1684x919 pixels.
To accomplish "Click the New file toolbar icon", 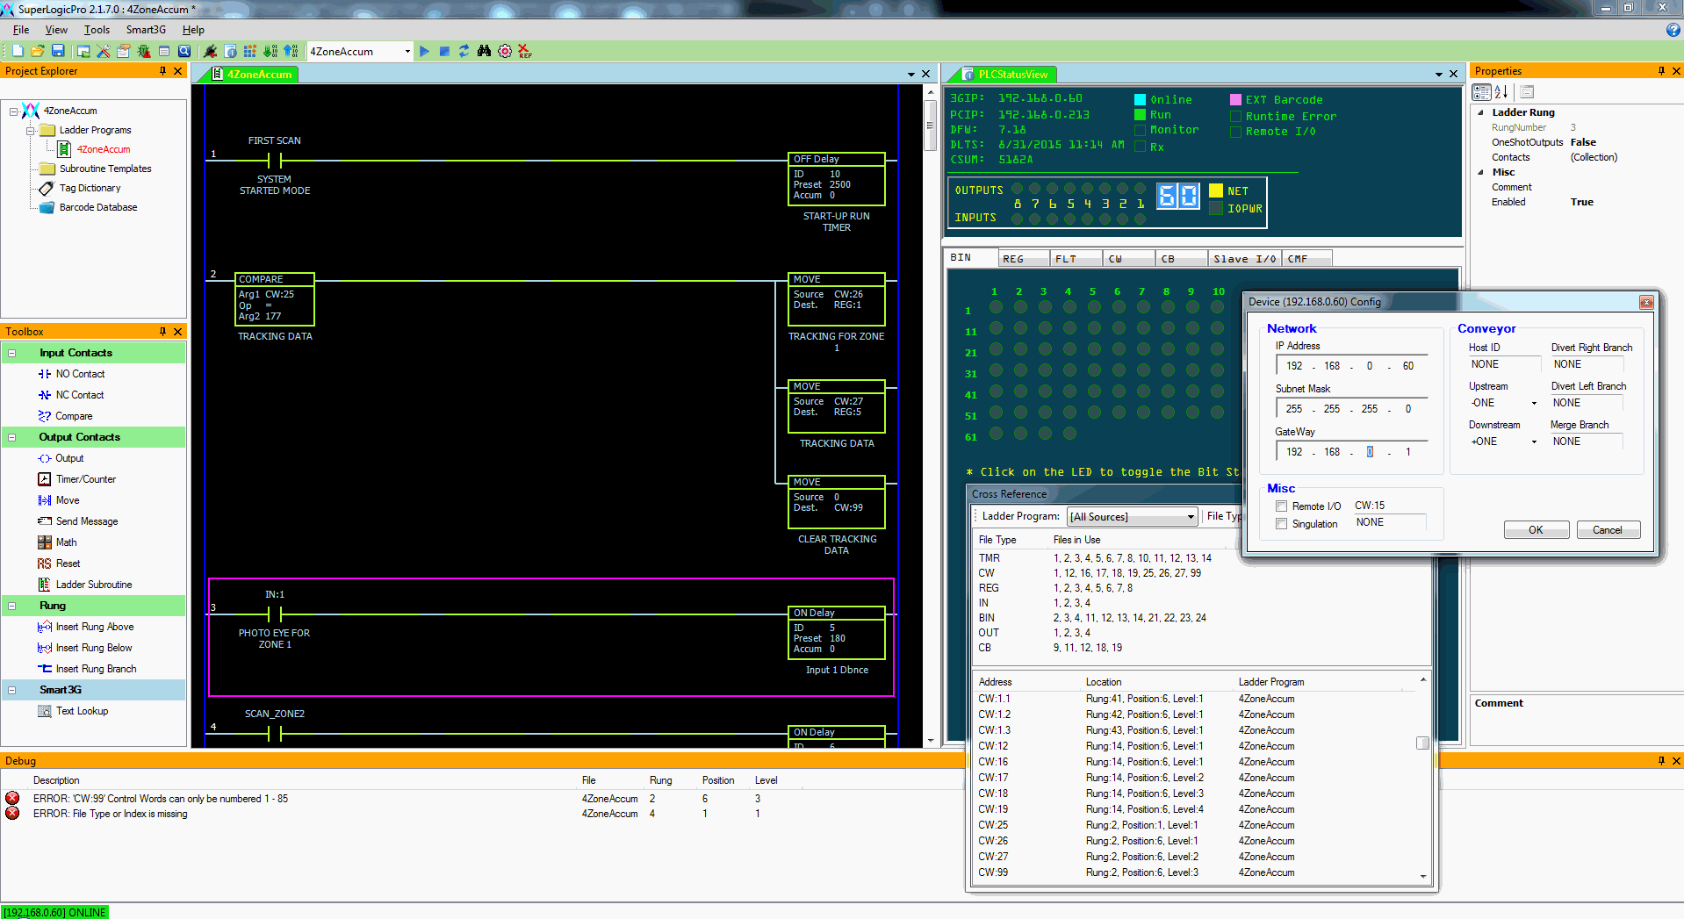I will coord(18,51).
